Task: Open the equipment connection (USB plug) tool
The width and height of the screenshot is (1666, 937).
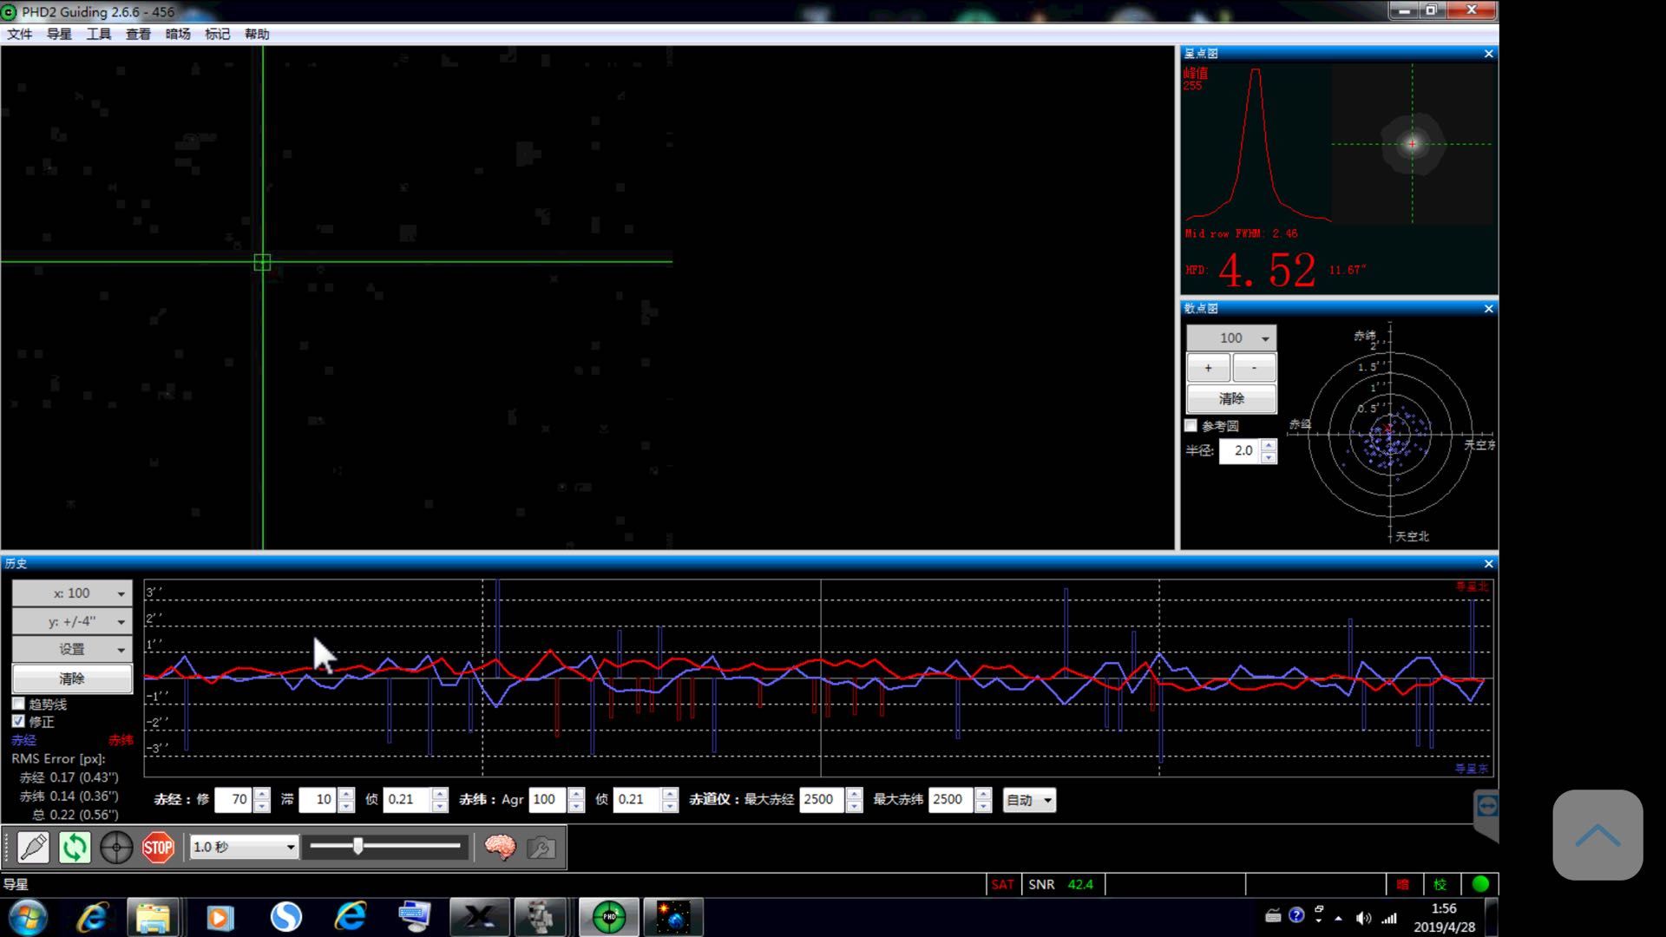Action: [33, 847]
